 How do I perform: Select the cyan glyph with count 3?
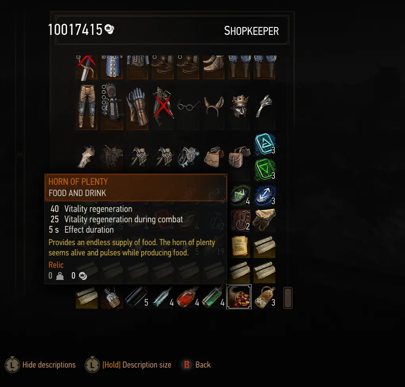[265, 144]
